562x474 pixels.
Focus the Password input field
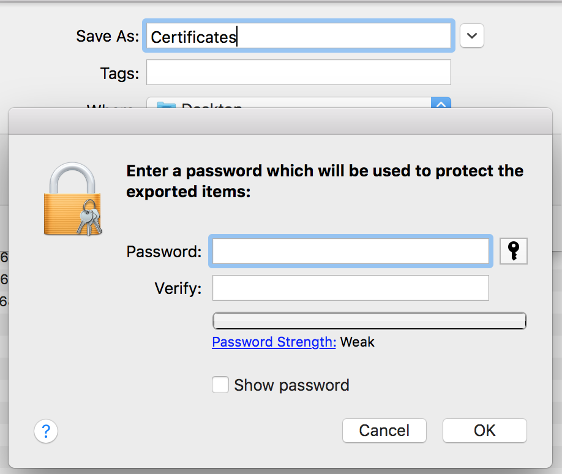point(350,251)
